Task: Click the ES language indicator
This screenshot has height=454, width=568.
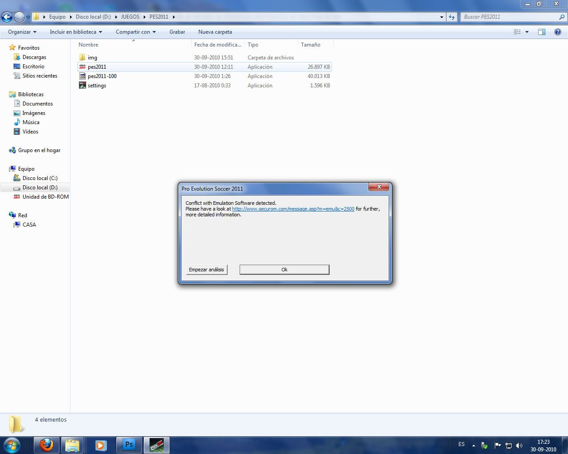Action: (x=461, y=444)
